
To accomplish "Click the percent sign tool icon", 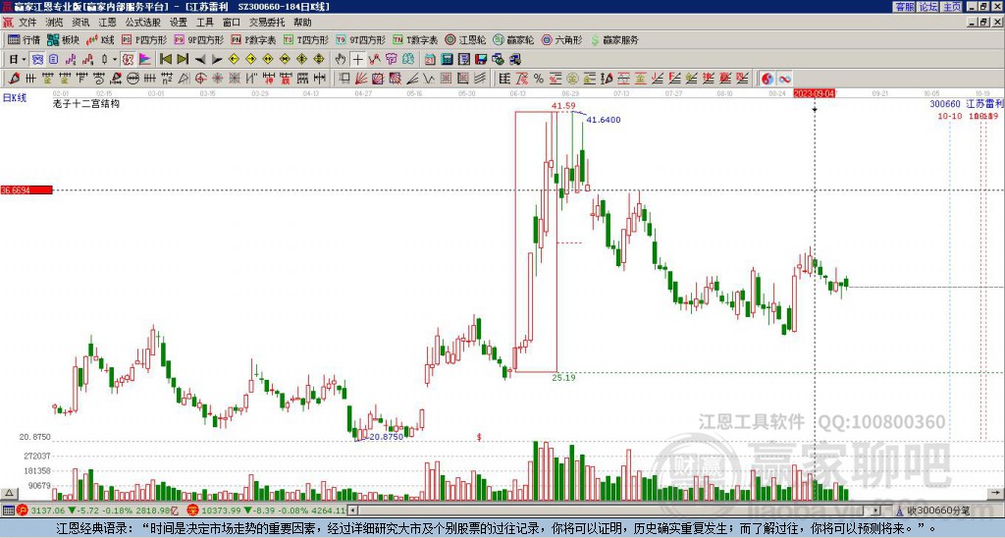I will [x=539, y=79].
